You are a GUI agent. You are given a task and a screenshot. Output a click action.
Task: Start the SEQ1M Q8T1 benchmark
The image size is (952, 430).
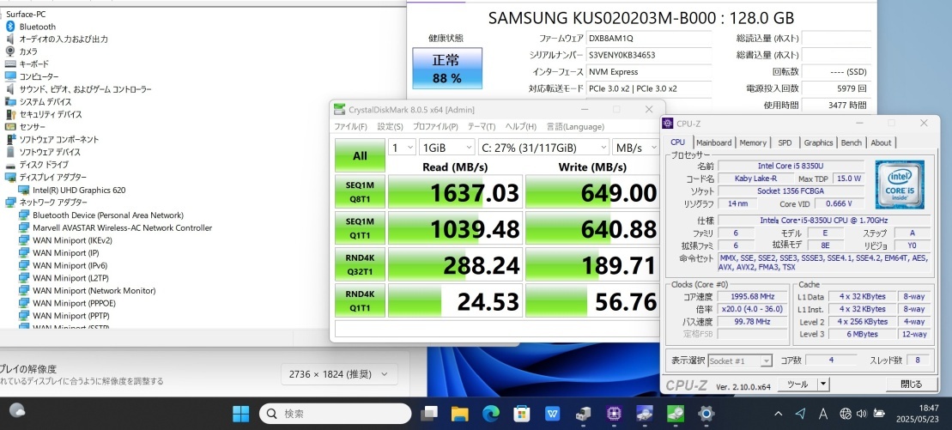coord(360,192)
